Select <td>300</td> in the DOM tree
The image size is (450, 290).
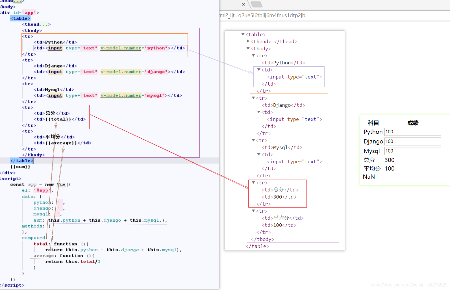click(279, 197)
